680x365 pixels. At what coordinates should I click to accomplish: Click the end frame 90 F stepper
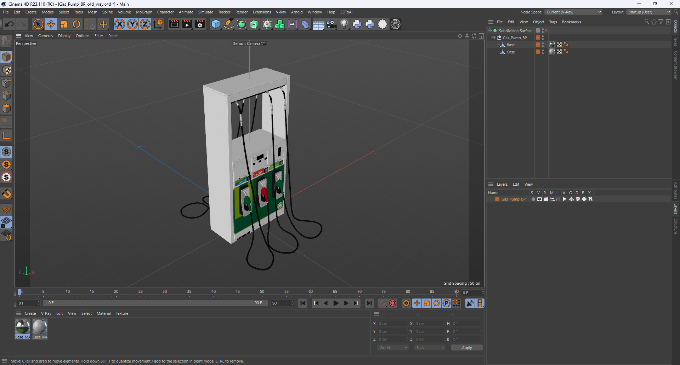pyautogui.click(x=292, y=303)
